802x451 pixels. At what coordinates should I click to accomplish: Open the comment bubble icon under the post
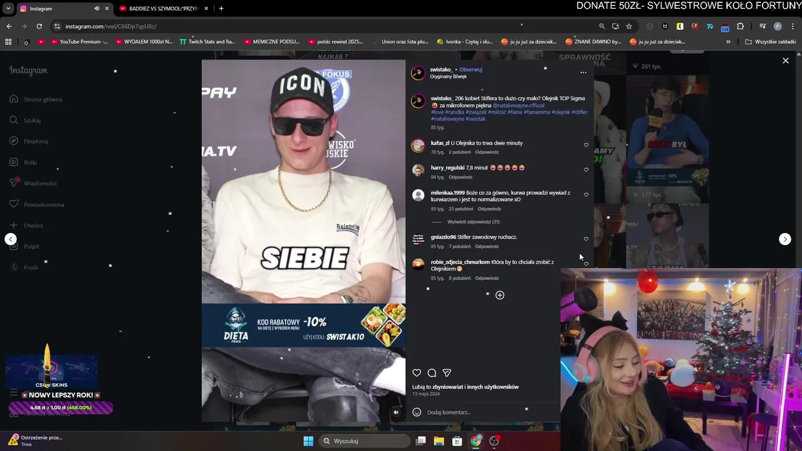click(432, 373)
